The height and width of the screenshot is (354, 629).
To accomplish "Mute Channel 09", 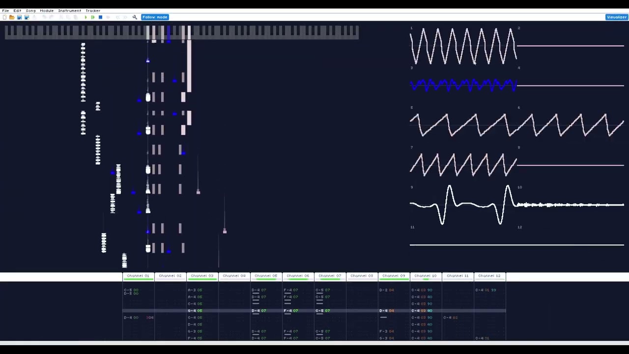I will [394, 276].
